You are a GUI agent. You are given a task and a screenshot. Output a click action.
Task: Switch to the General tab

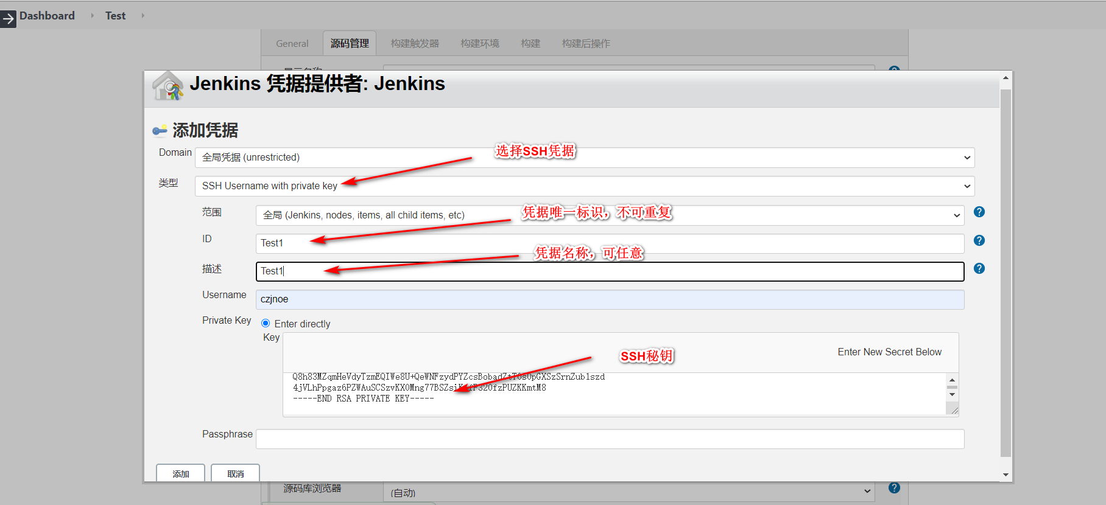pos(292,44)
